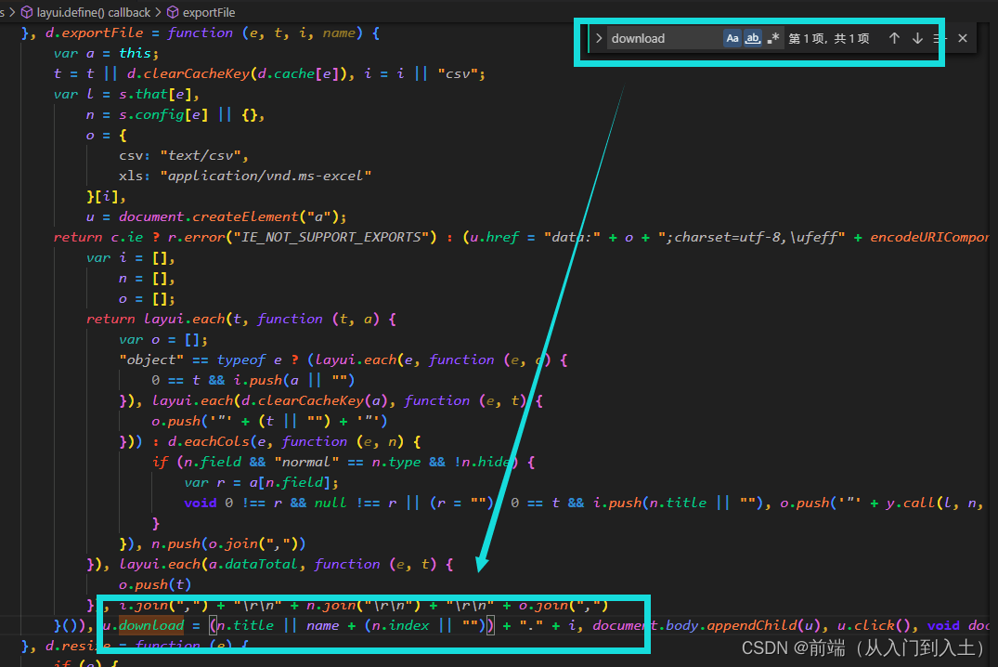Click "y.call(l, n," at line end
The width and height of the screenshot is (998, 667).
pos(934,503)
